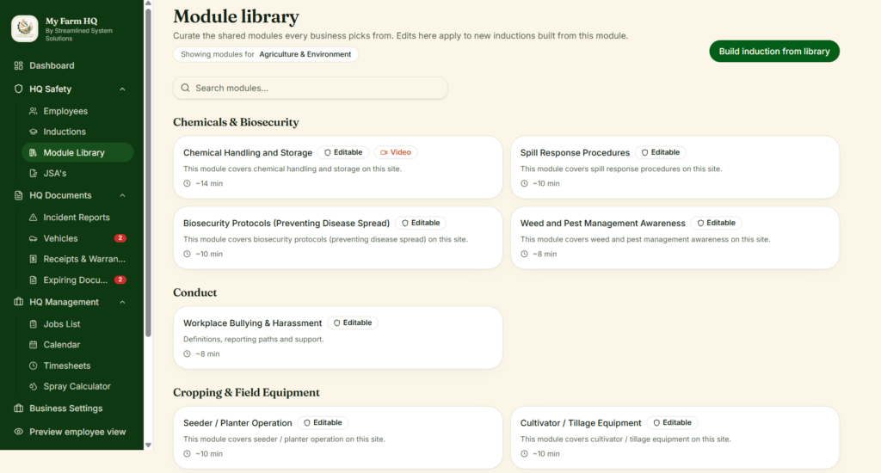This screenshot has width=881, height=473.
Task: Click the Business Settings briefcase icon
Action: tap(19, 408)
